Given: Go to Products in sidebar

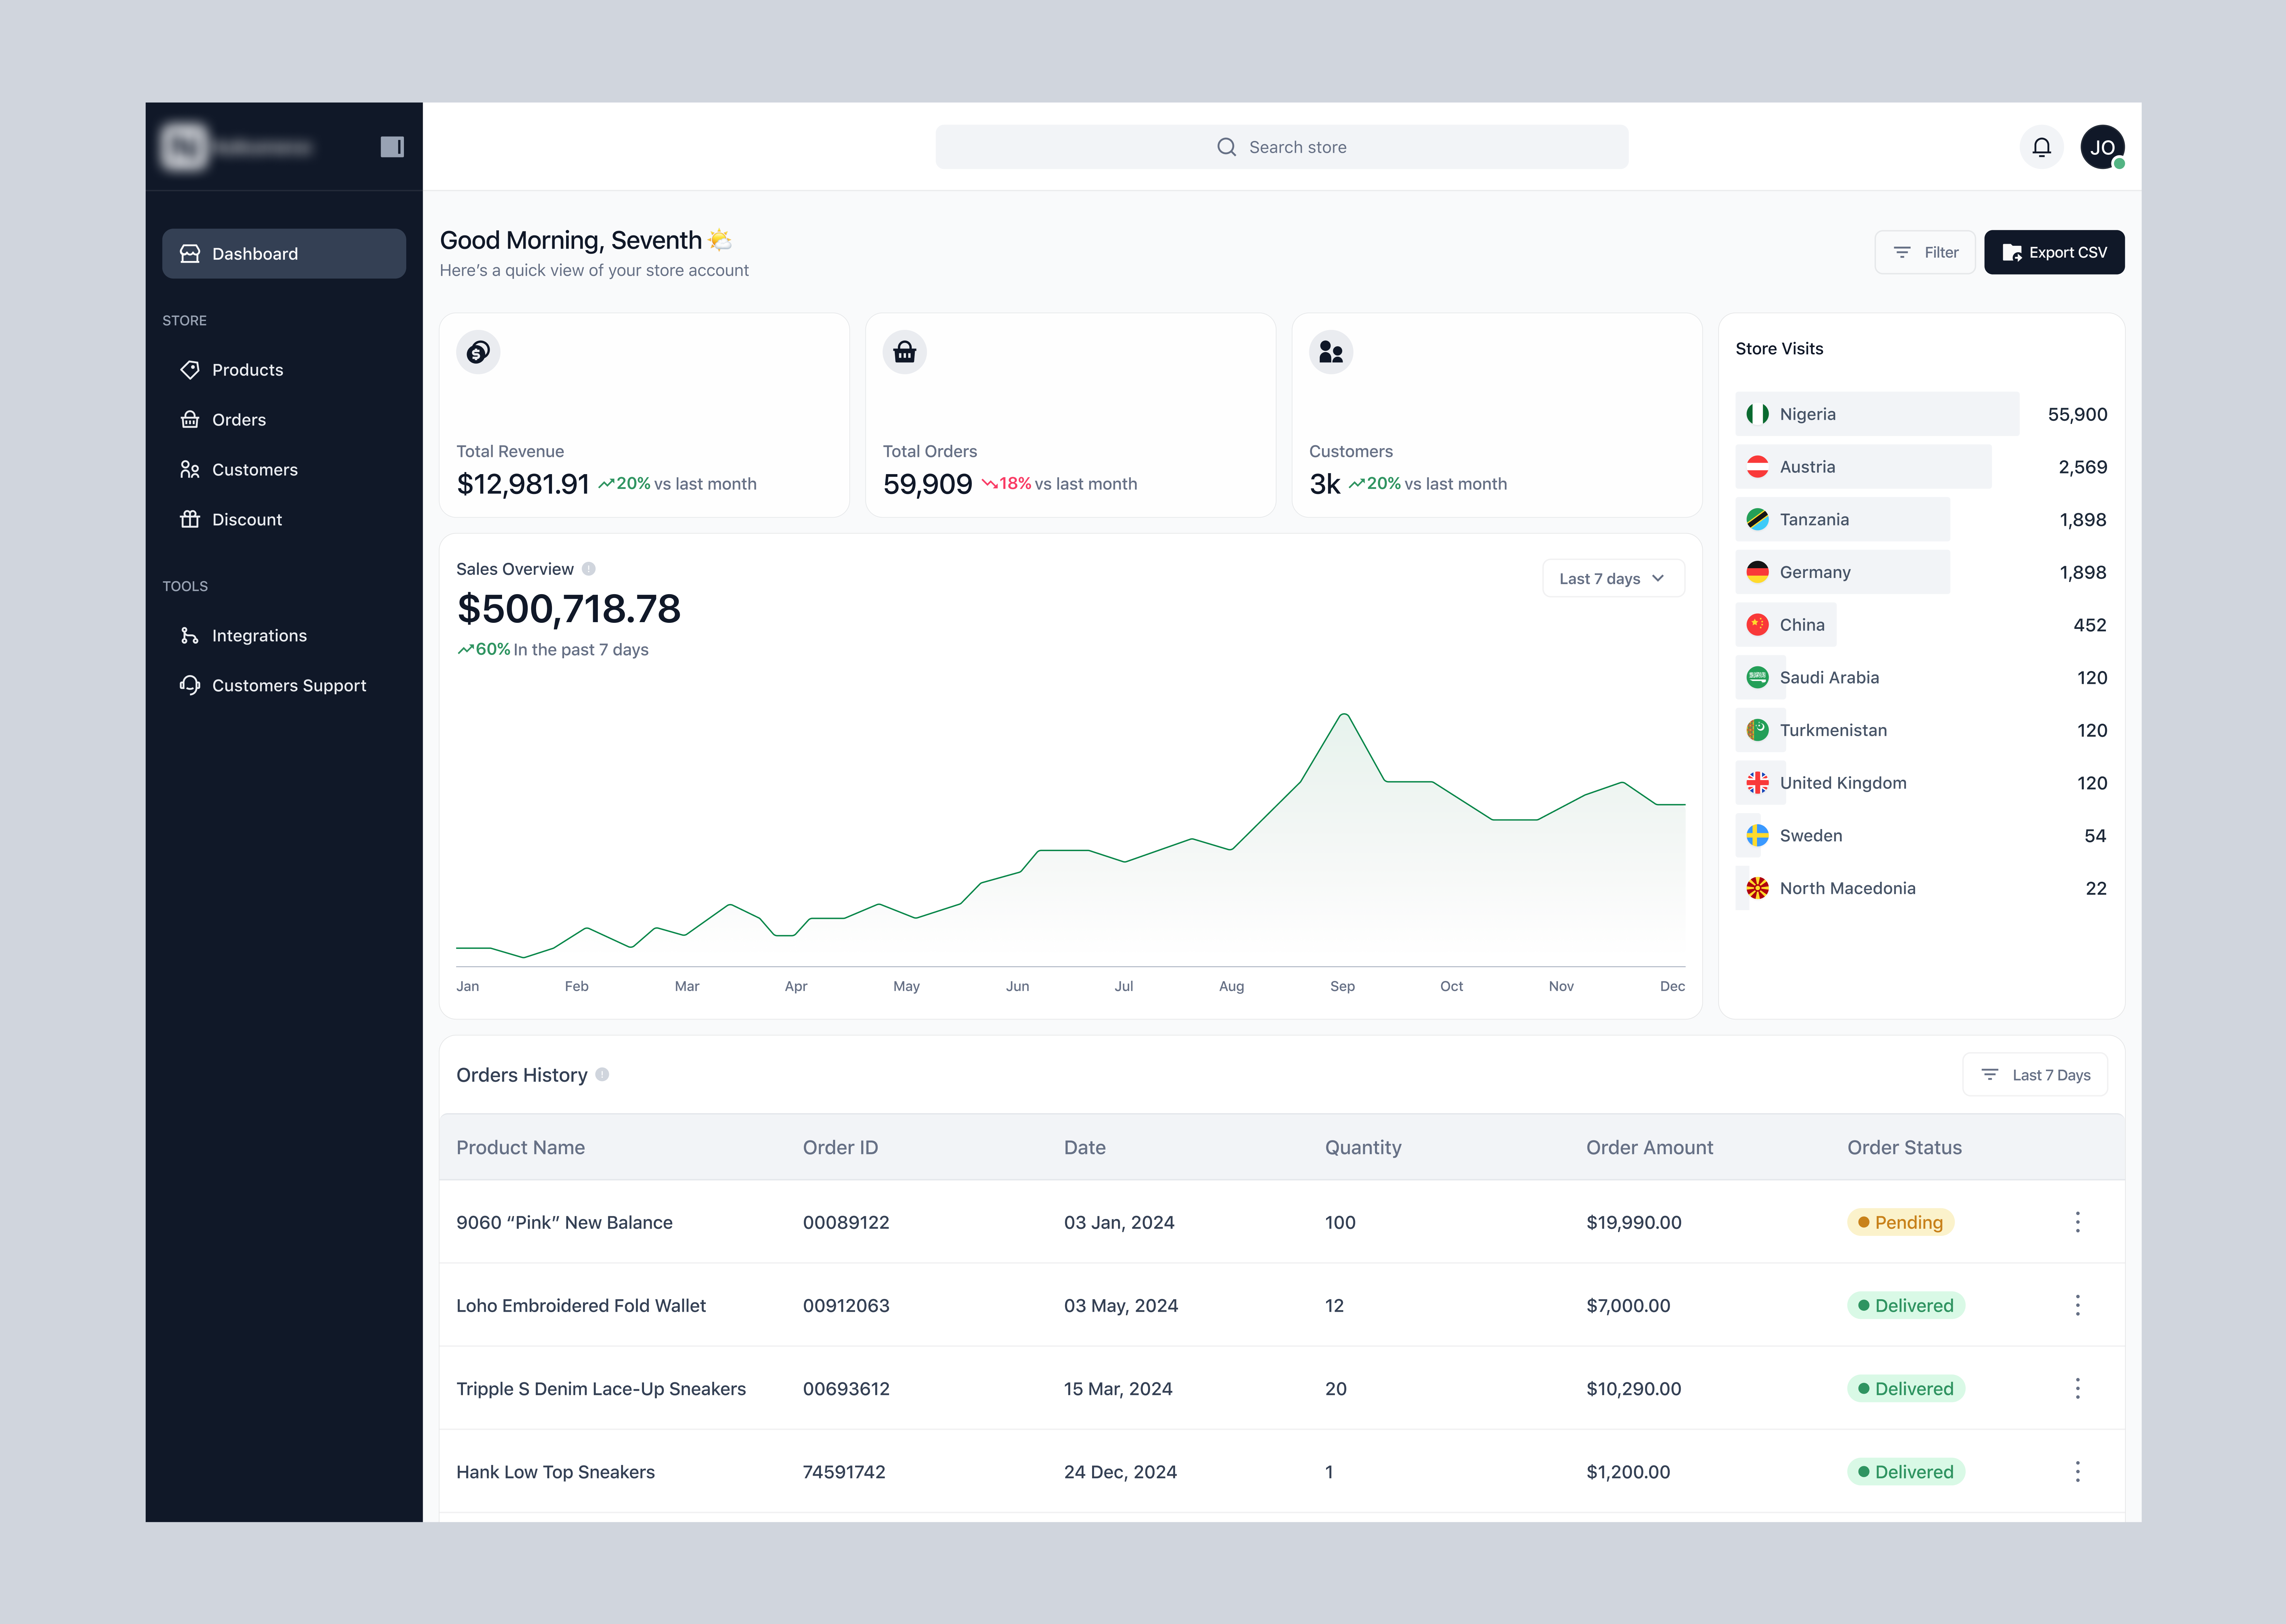Looking at the screenshot, I should click(x=247, y=370).
